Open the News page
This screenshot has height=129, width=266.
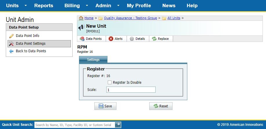[169, 5]
